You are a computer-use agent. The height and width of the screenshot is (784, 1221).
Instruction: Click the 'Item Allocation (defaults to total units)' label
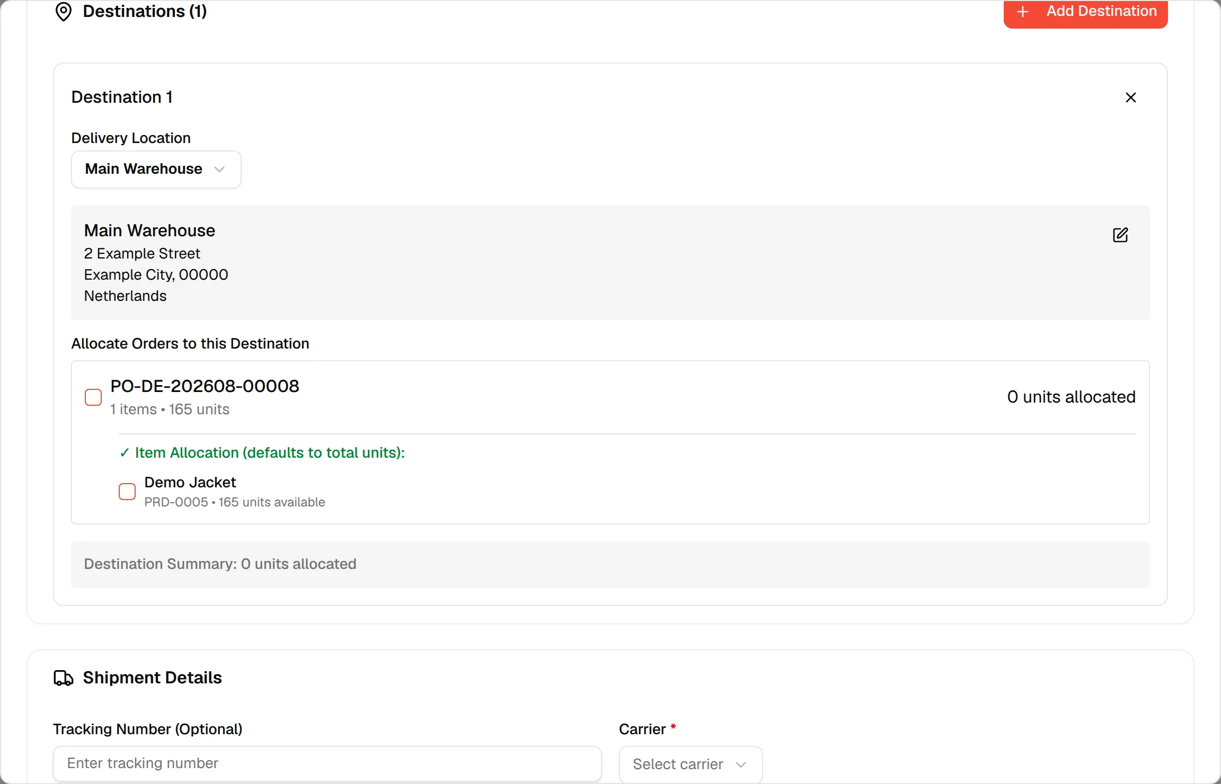tap(270, 453)
